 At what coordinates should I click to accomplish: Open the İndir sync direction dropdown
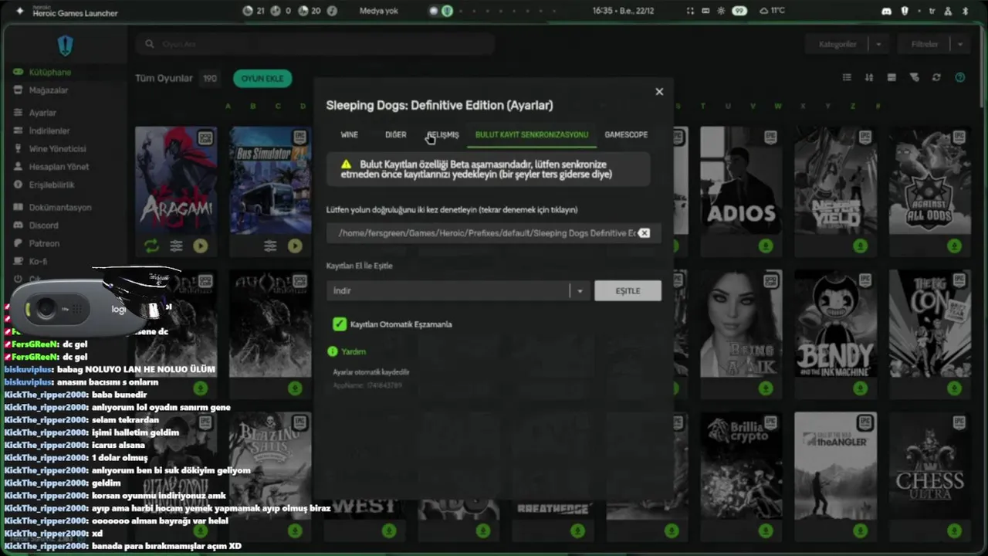click(458, 290)
